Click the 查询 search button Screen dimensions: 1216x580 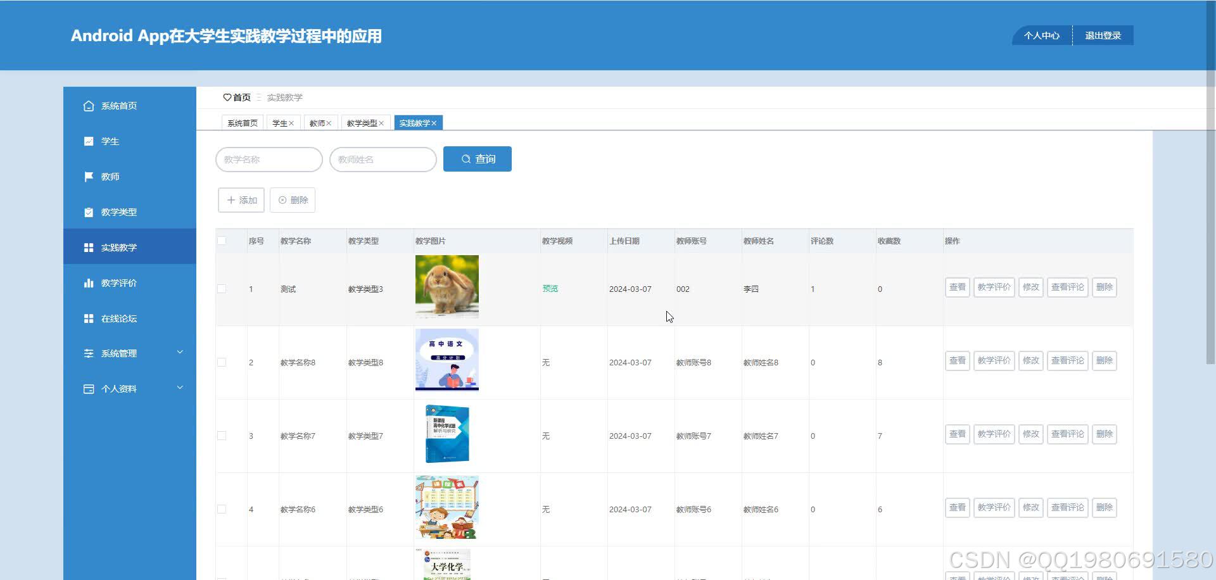[477, 159]
